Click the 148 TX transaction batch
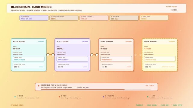Image resolution: width=193 pixels, height=108 pixels. point(29,66)
